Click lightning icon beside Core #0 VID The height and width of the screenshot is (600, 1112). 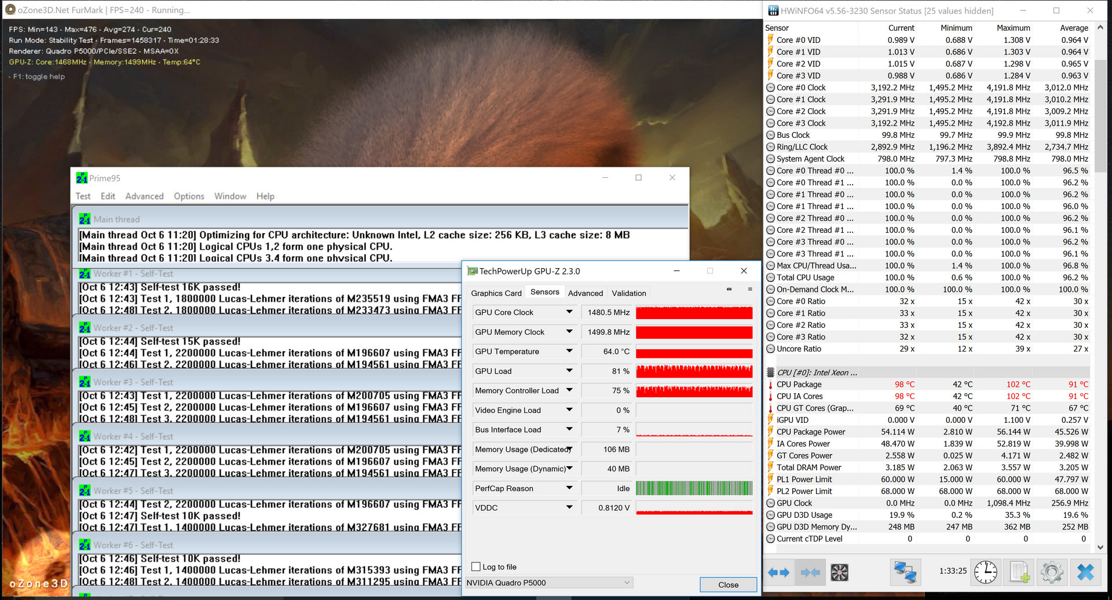770,40
